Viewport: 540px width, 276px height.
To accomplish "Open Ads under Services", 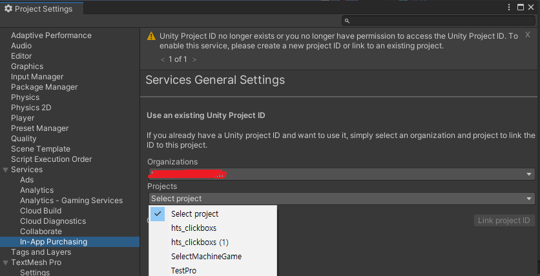I will (27, 180).
